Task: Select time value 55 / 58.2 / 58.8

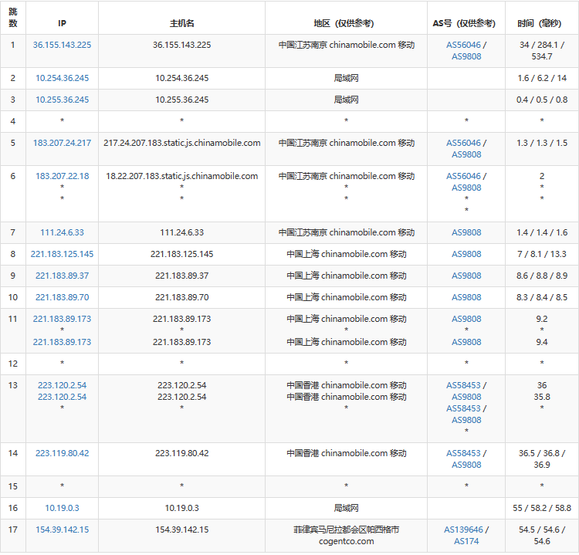Action: [542, 508]
